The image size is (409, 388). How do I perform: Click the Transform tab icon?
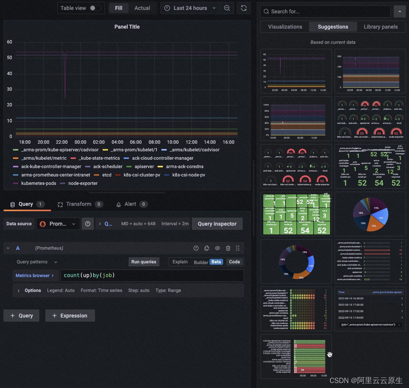click(60, 204)
